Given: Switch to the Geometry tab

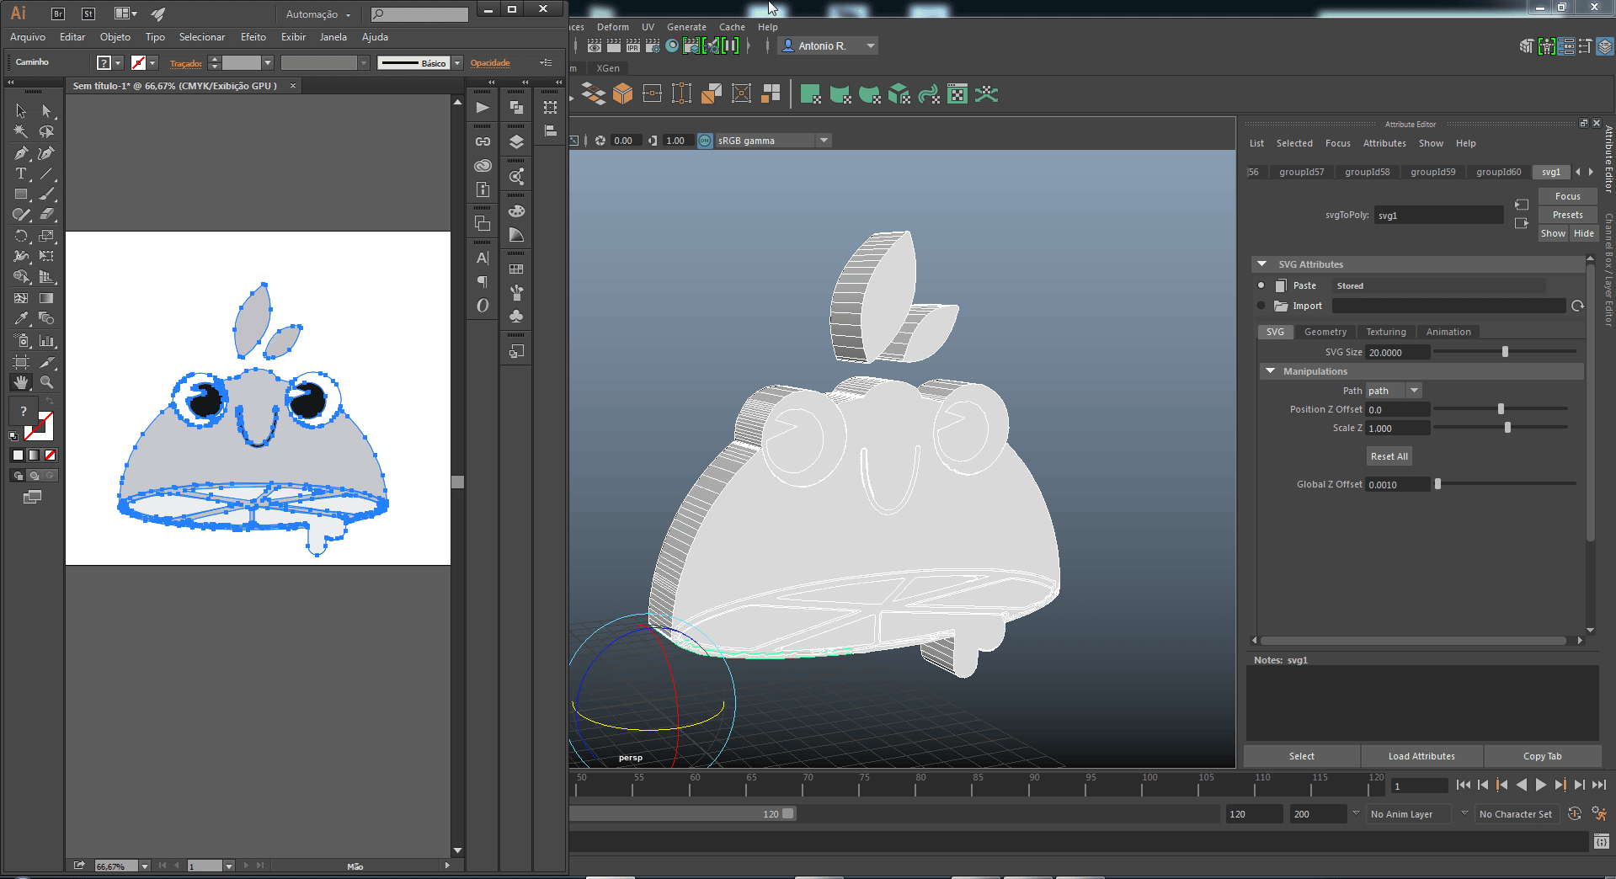Looking at the screenshot, I should coord(1325,332).
